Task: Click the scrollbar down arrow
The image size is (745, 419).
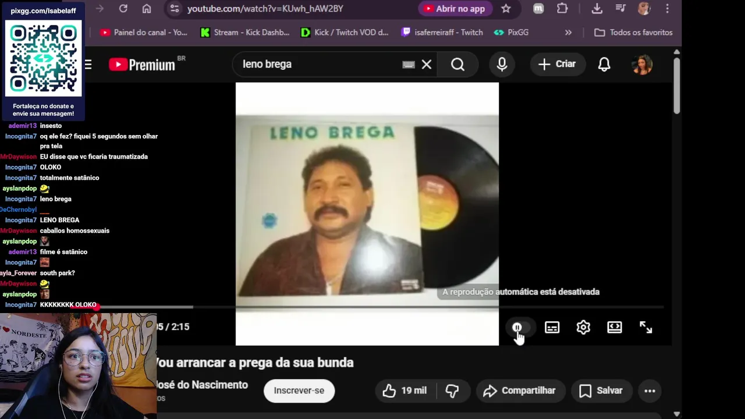Action: tap(676, 414)
